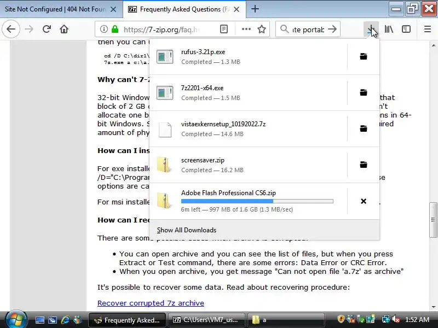Open 7z2201-x64.exe download entry

(249, 92)
